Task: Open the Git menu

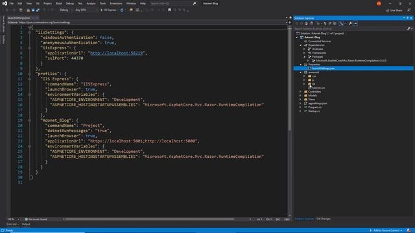Action: (38, 3)
